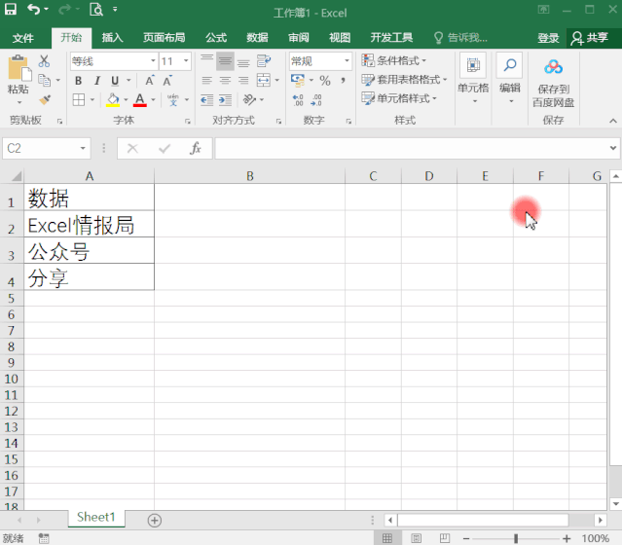Cut selection with the scissors icon
Image resolution: width=622 pixels, height=545 pixels.
[x=44, y=60]
